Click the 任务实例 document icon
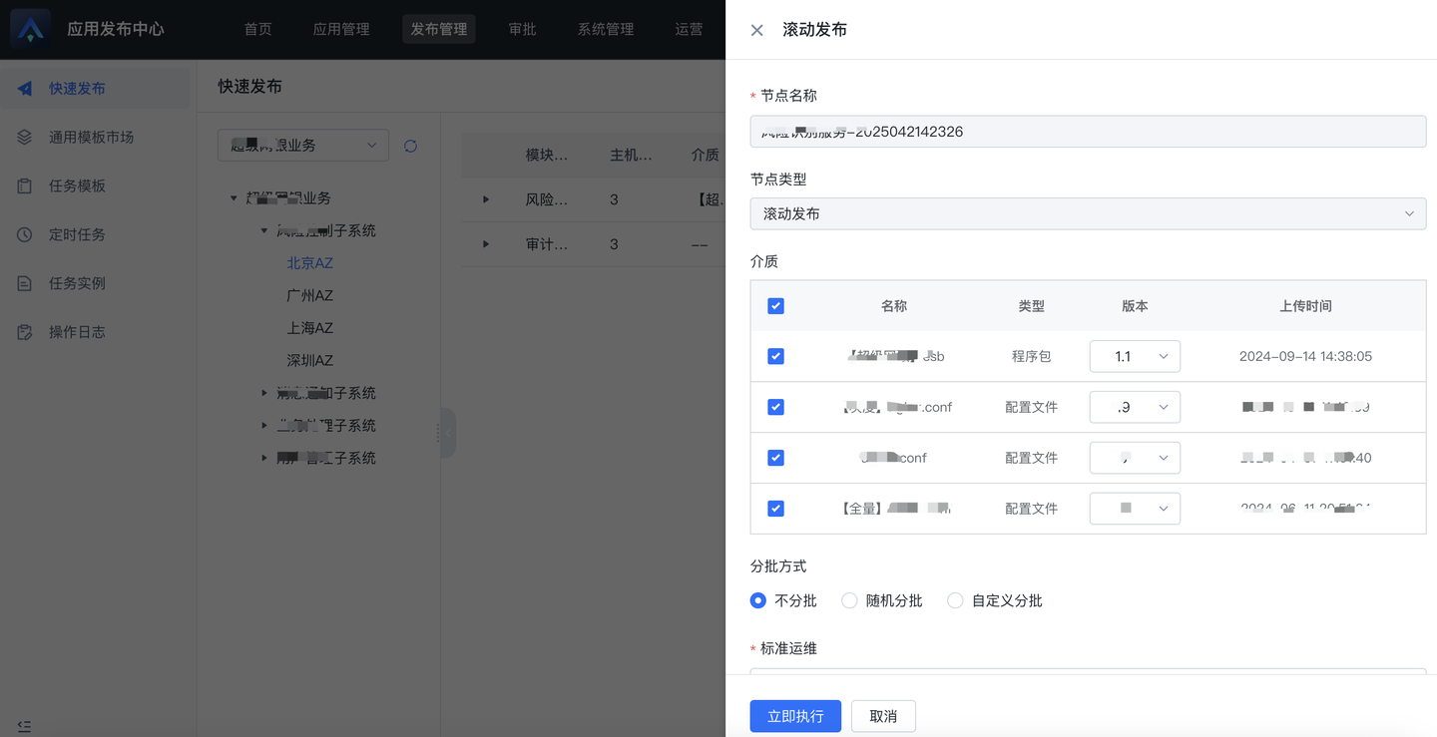1437x737 pixels. tap(25, 284)
